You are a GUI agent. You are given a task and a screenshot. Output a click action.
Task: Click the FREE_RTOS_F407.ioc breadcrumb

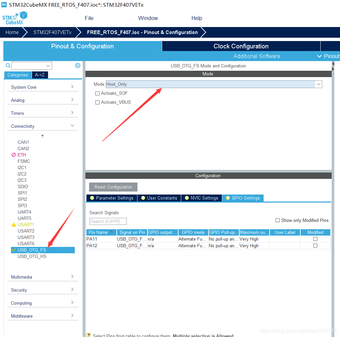click(x=142, y=32)
